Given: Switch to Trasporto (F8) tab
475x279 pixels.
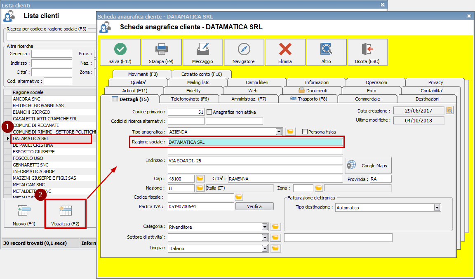Looking at the screenshot, I should click(x=308, y=99).
